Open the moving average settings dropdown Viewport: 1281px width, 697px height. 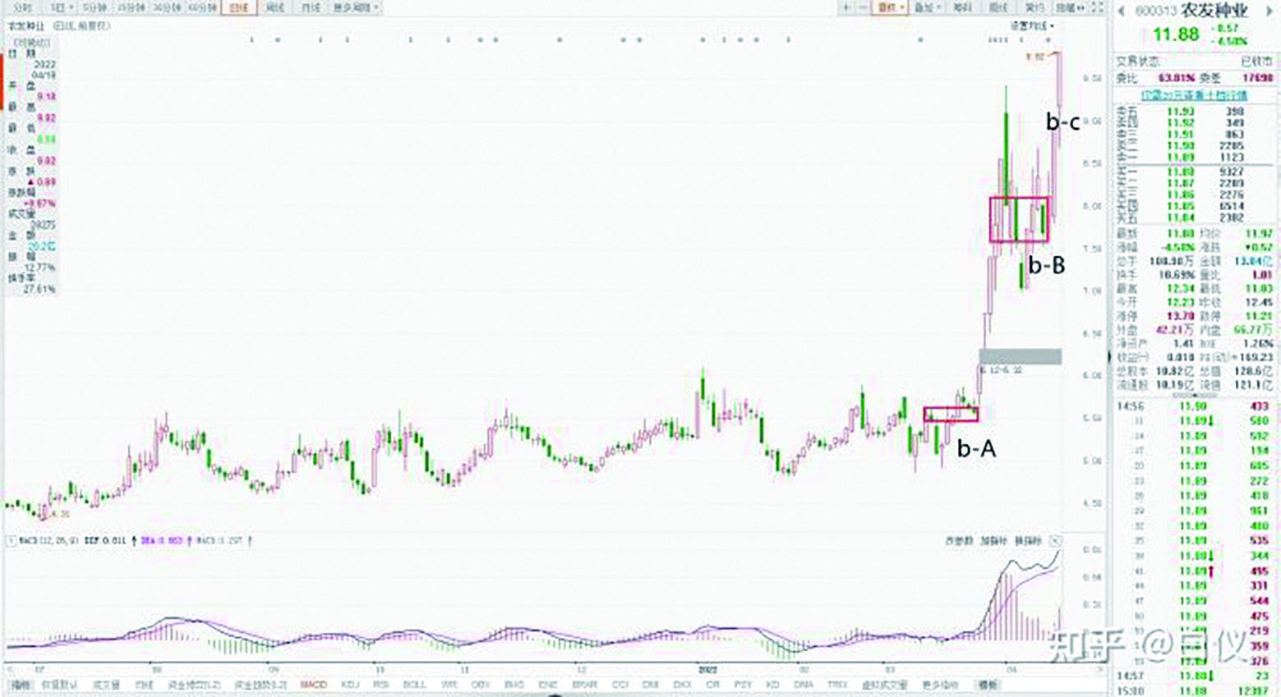(x=1032, y=26)
